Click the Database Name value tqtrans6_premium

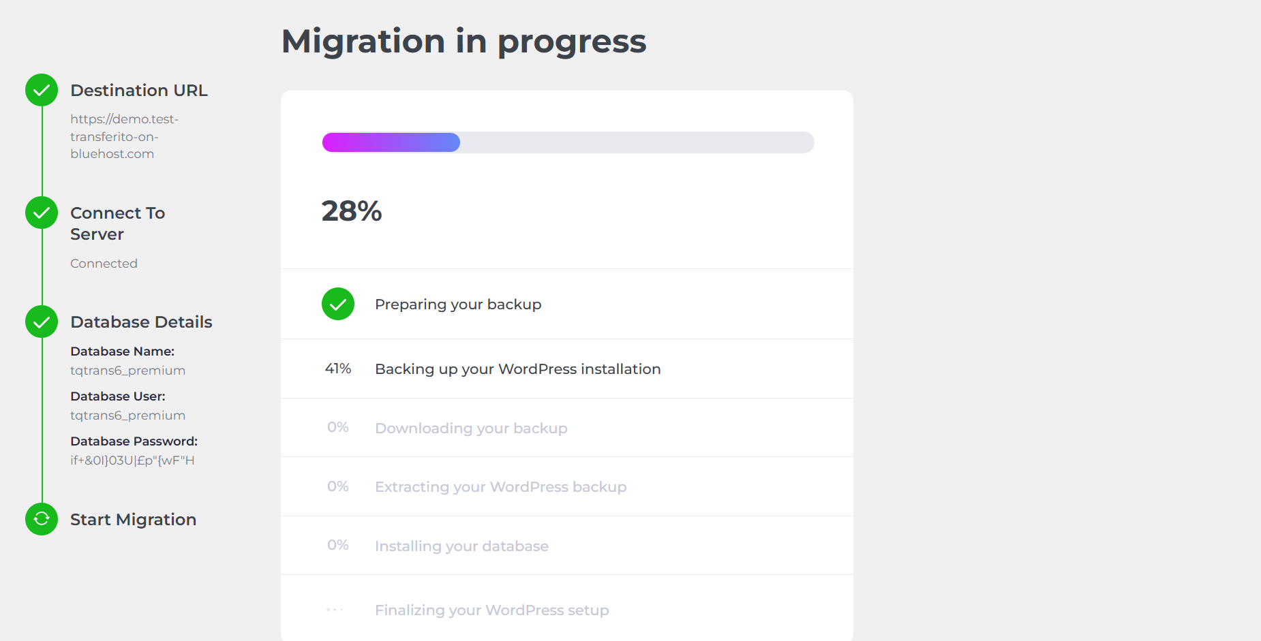127,371
